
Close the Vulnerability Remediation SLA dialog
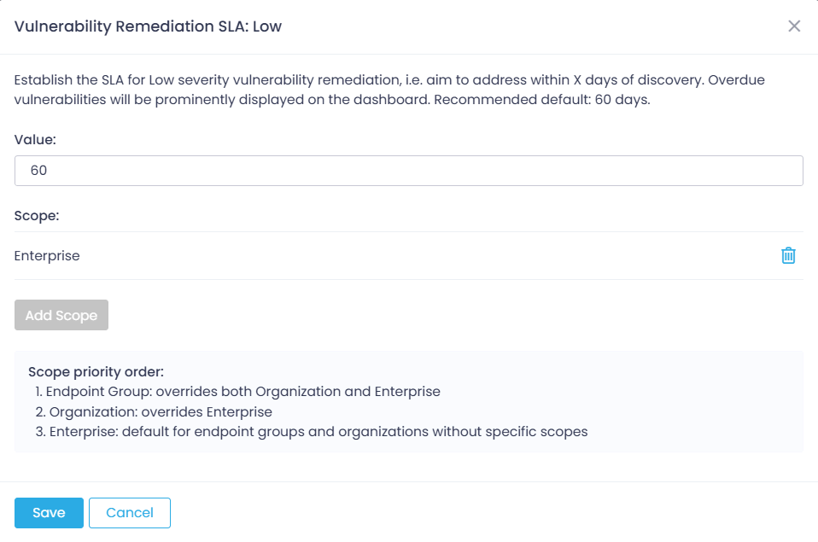(794, 26)
